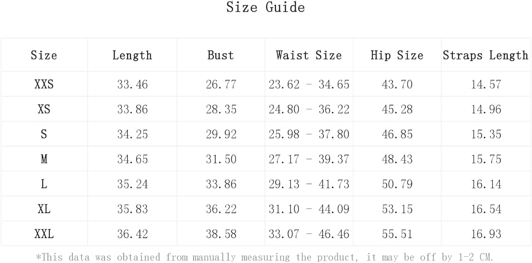
Task: Click the XXS size row label
Action: [44, 84]
